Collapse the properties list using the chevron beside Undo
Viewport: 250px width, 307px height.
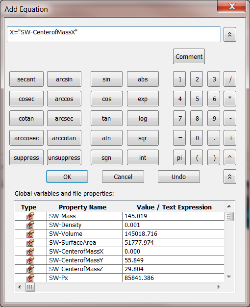[x=230, y=177]
